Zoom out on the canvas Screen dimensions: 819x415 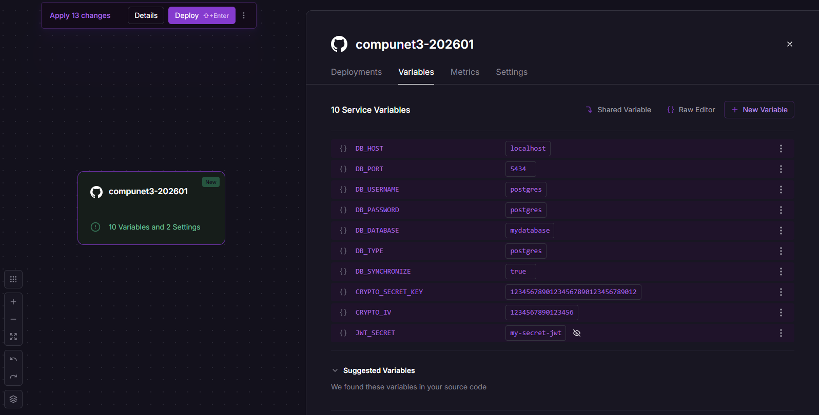pyautogui.click(x=13, y=319)
